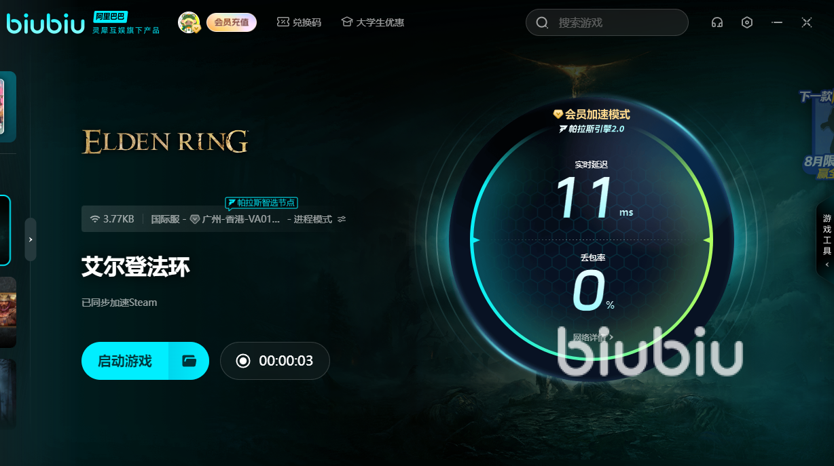Click the magnifier search icon
Screen dimensions: 834x466
(542, 23)
